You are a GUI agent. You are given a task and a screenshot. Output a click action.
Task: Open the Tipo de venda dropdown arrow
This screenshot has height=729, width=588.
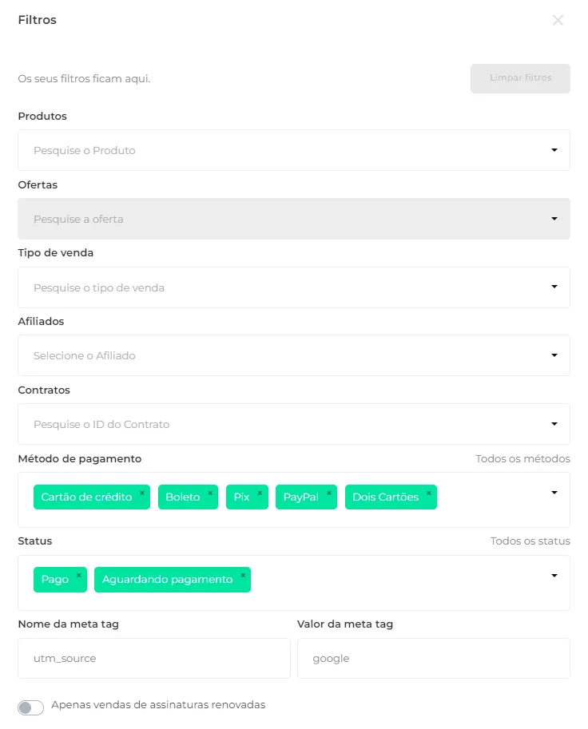point(554,287)
